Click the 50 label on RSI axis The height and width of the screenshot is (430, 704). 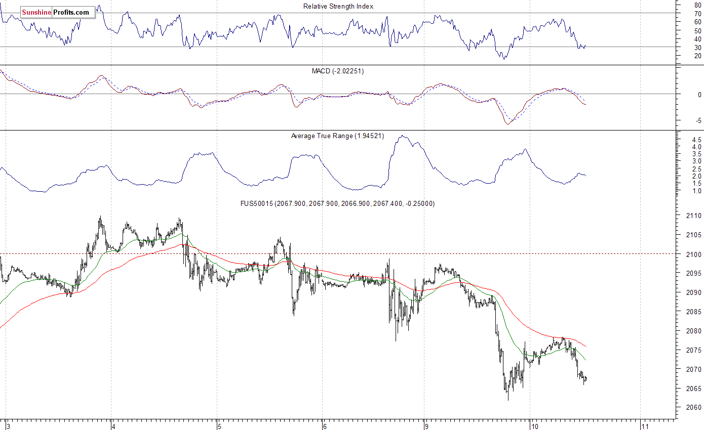click(698, 30)
